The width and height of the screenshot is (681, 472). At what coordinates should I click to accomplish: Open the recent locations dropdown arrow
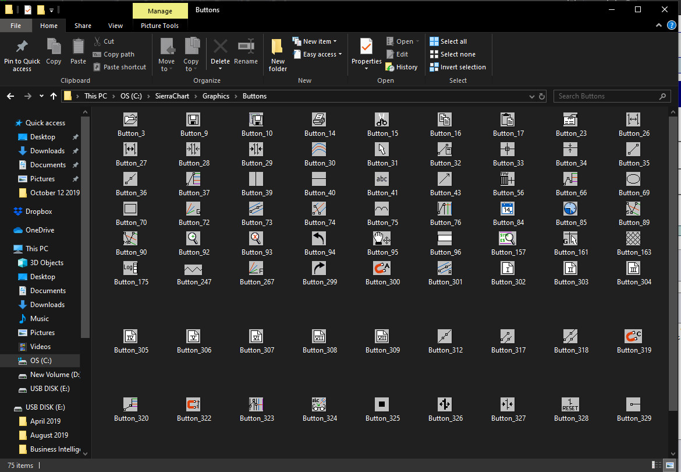click(x=41, y=96)
